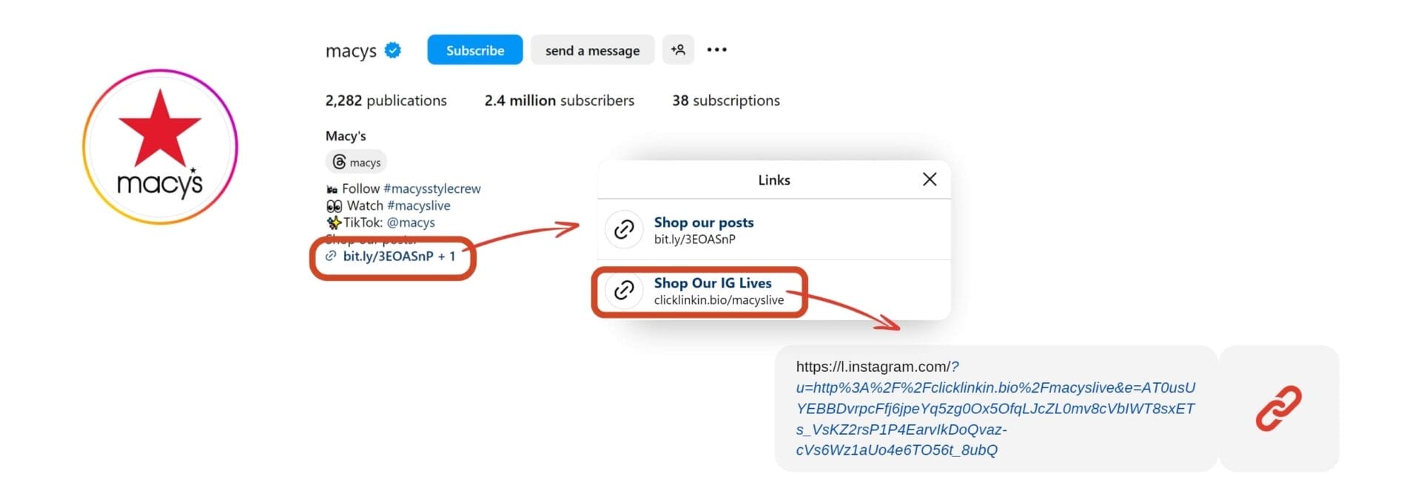Open the Shop Our IG Lives link

(712, 283)
